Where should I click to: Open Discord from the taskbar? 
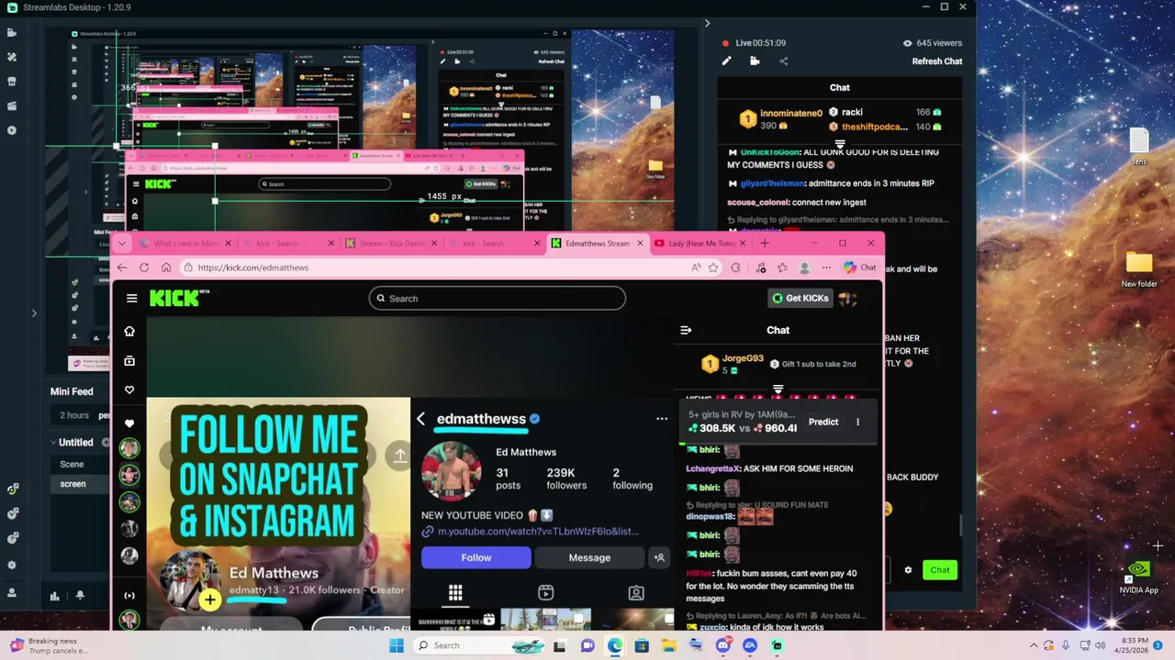[722, 645]
